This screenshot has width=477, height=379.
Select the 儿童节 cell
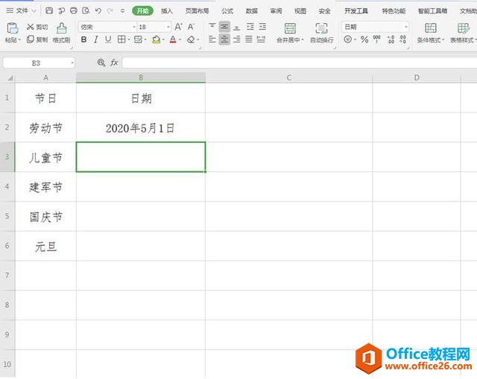pyautogui.click(x=45, y=157)
